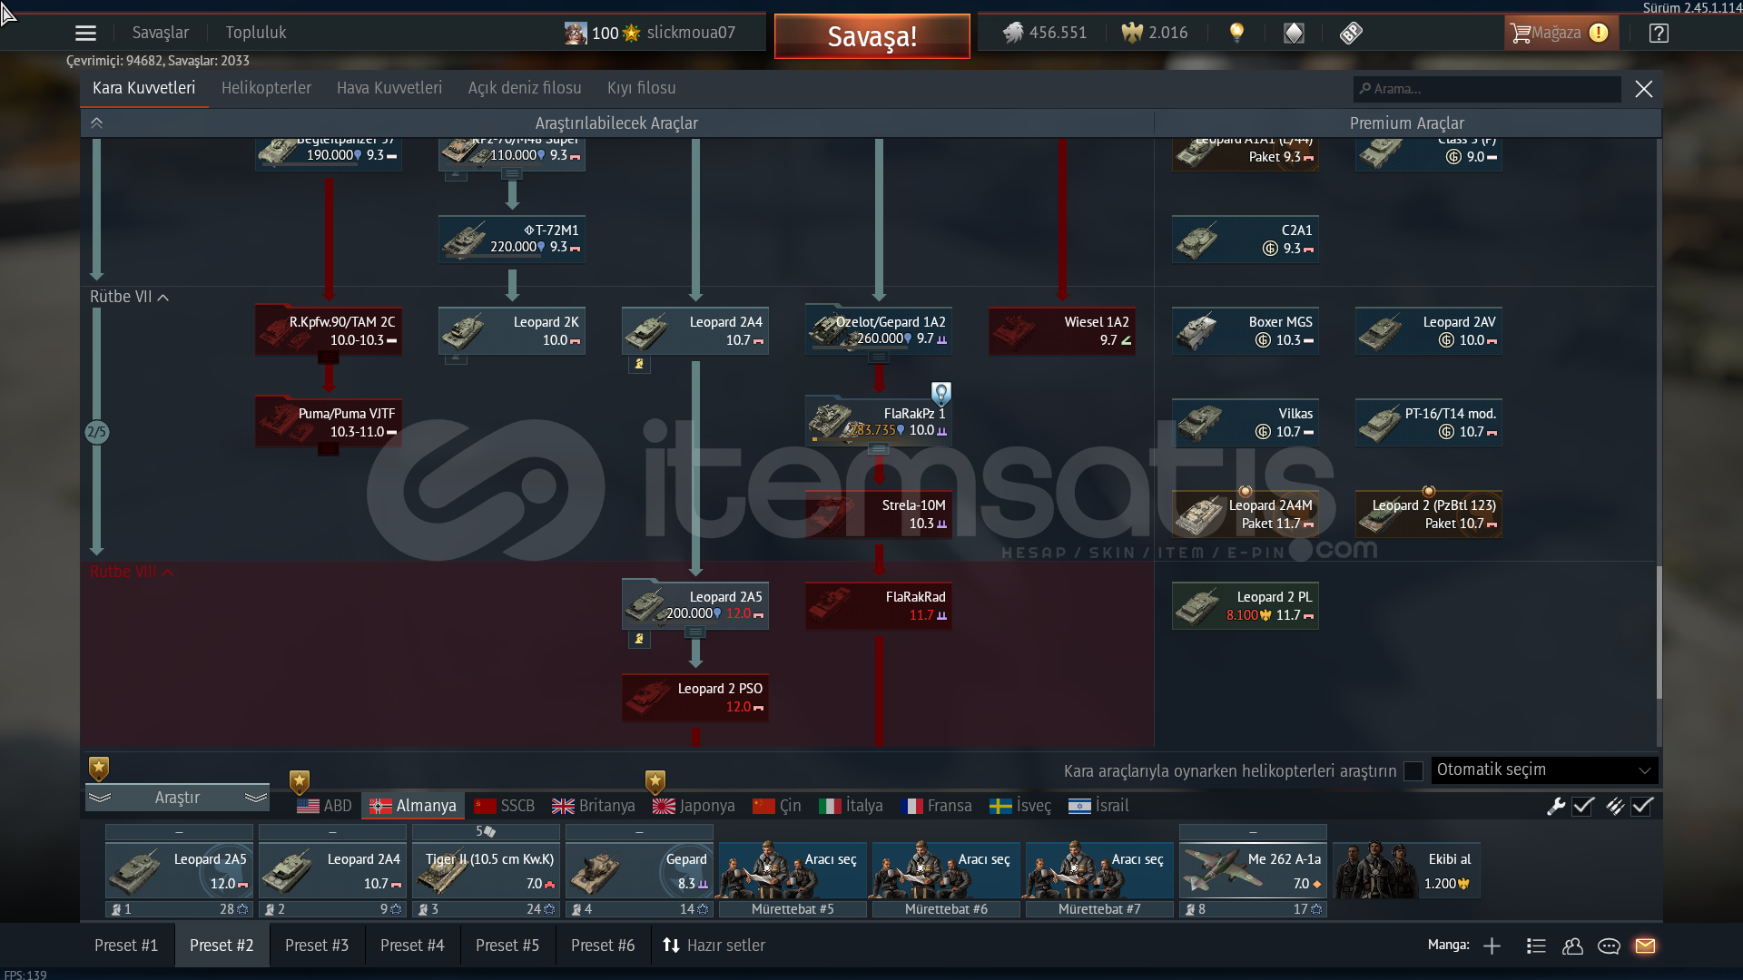Expand the Araştır left double chevron
The height and width of the screenshot is (980, 1743).
100,798
